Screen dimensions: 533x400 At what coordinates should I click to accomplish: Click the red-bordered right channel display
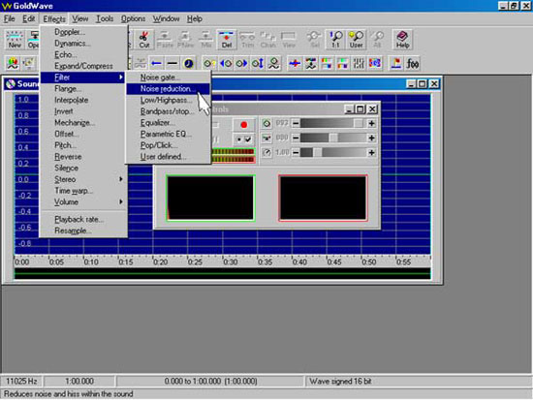point(323,199)
